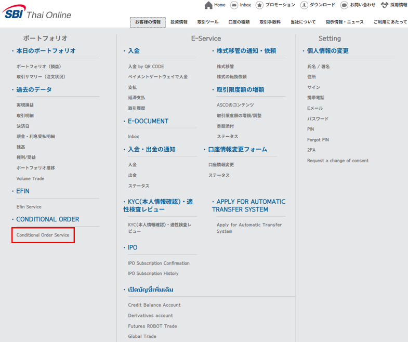Open Conditional Order Service link
Screen dimensions: 408x342
pos(43,235)
